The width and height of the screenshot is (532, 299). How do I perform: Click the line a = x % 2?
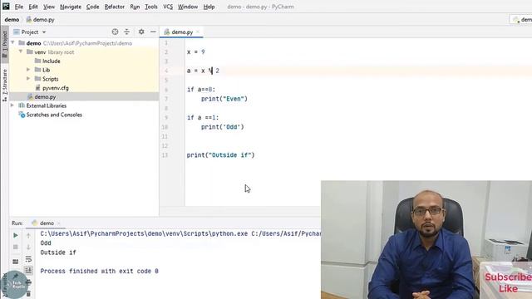(203, 71)
